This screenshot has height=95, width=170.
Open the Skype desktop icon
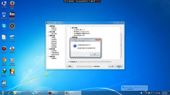(4, 27)
